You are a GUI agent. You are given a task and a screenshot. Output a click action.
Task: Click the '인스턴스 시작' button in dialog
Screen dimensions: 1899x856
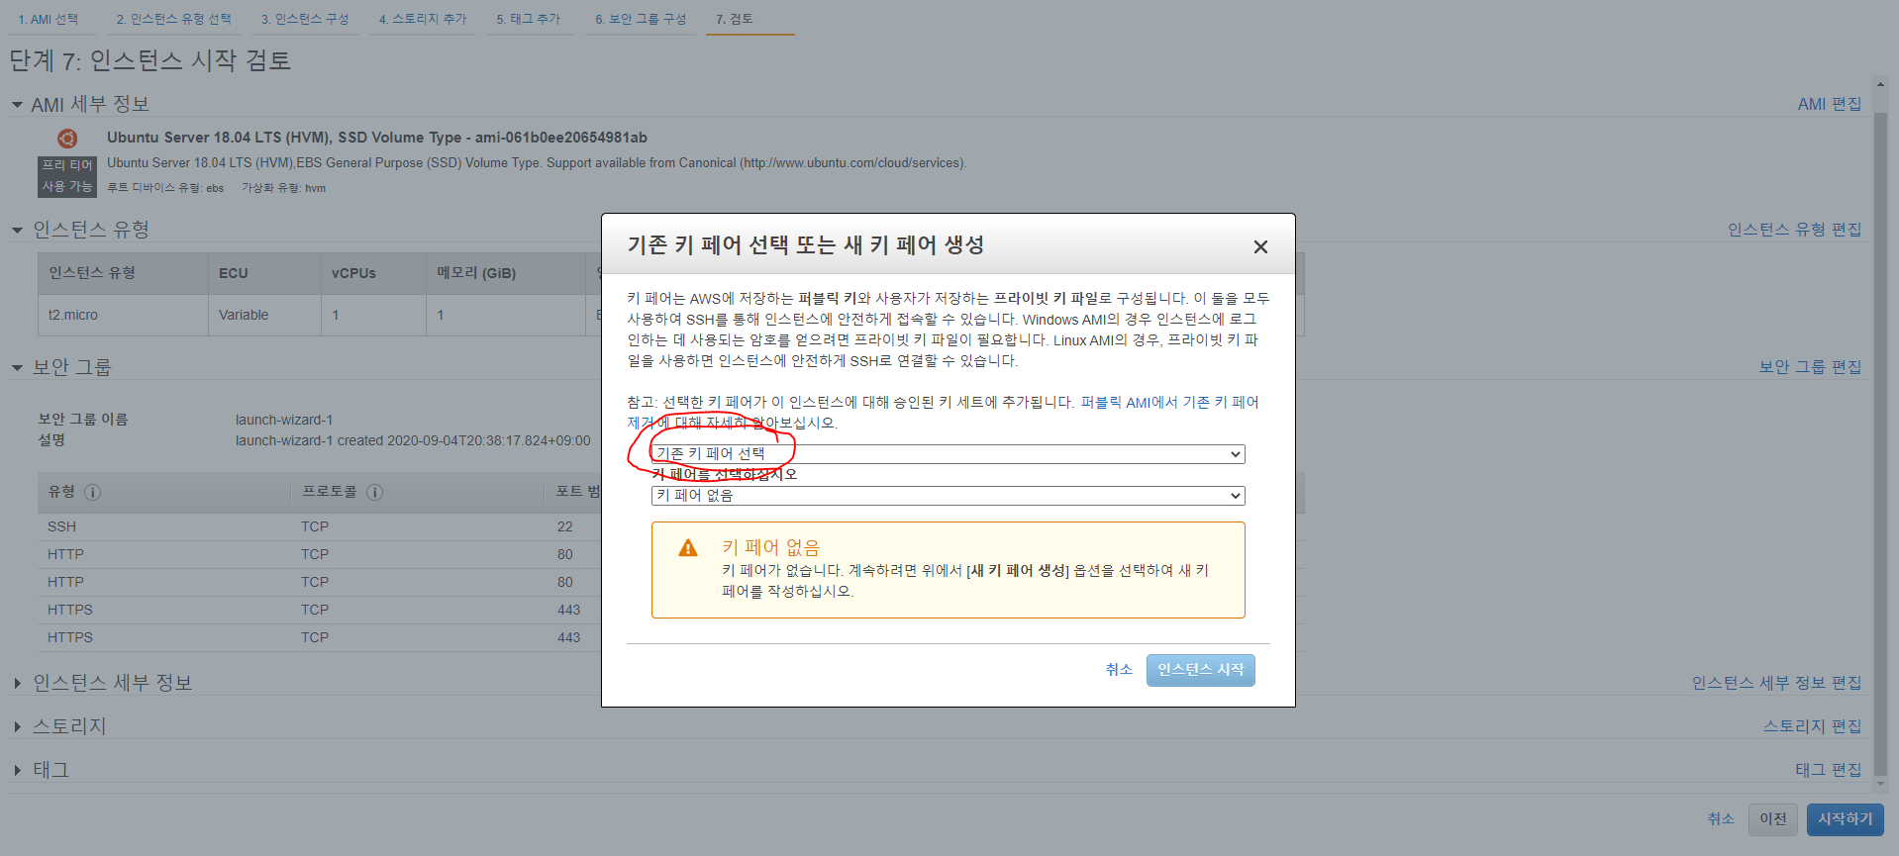coord(1200,670)
